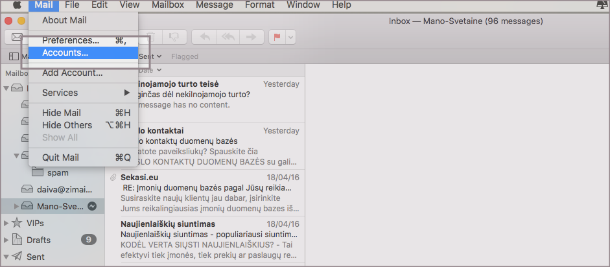Image resolution: width=610 pixels, height=267 pixels.
Task: Click the Junk thumbs-down toolbar icon
Action: click(173, 37)
